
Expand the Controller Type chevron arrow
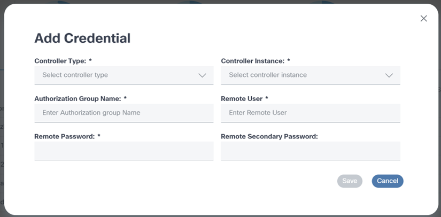pos(202,75)
